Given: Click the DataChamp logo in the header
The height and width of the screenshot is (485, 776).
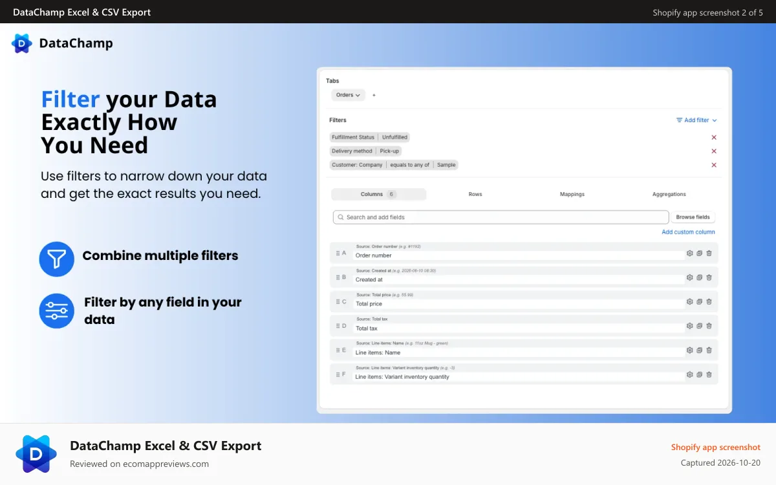Looking at the screenshot, I should (x=62, y=43).
